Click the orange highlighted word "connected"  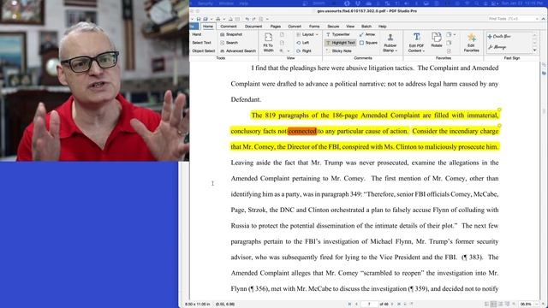pyautogui.click(x=302, y=131)
